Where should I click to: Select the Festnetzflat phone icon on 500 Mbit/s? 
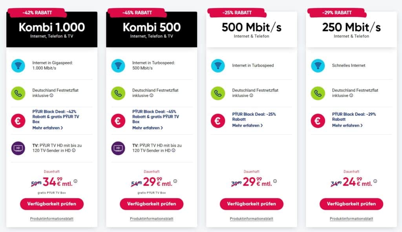click(218, 93)
